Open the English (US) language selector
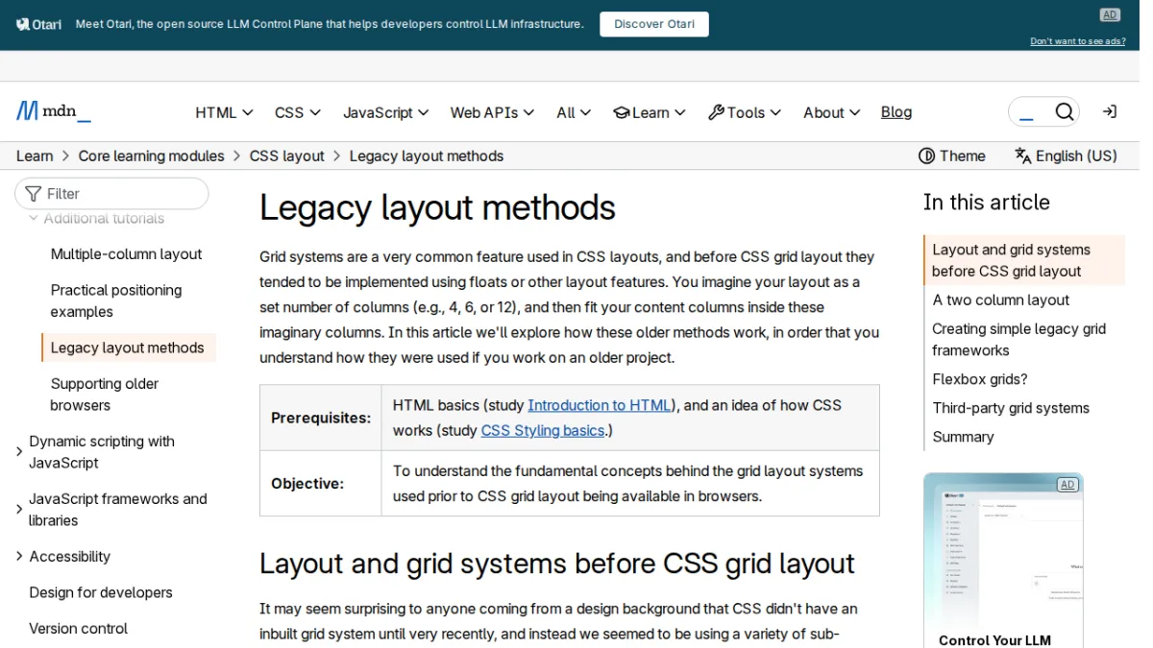This screenshot has height=648, width=1153. pos(1066,156)
